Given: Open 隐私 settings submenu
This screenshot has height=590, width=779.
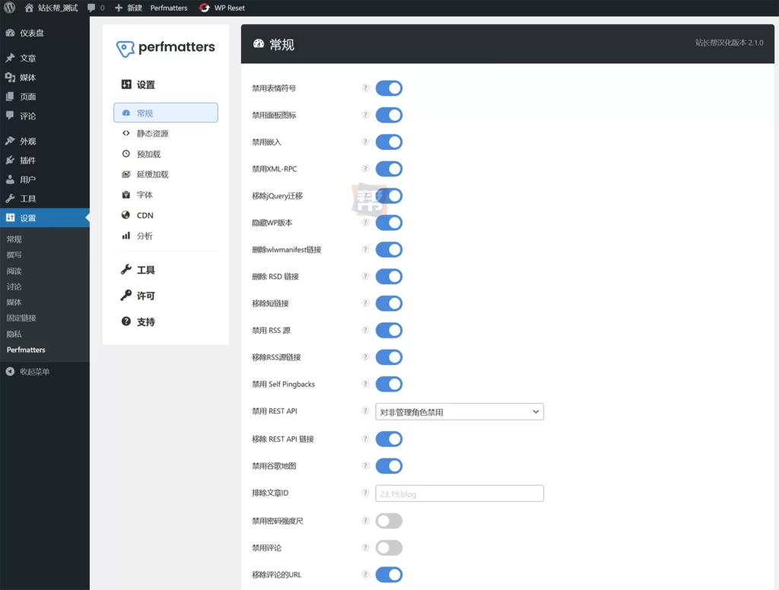Looking at the screenshot, I should pyautogui.click(x=14, y=334).
